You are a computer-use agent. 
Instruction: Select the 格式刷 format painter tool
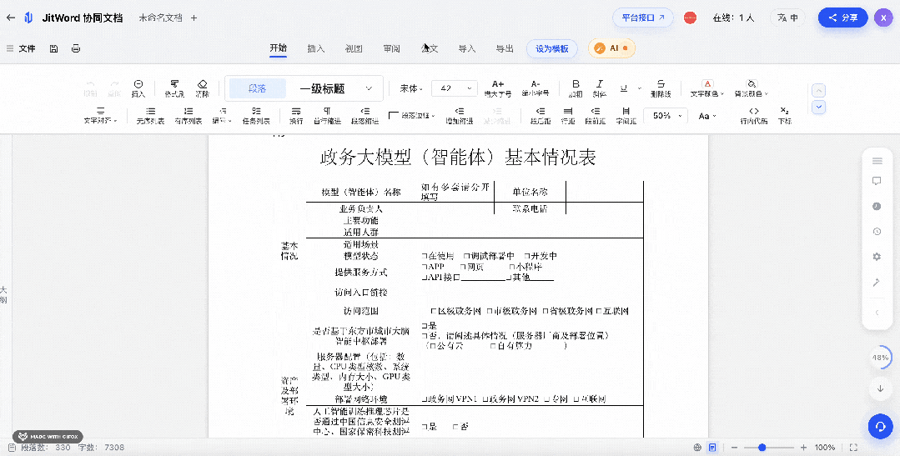[x=174, y=88]
